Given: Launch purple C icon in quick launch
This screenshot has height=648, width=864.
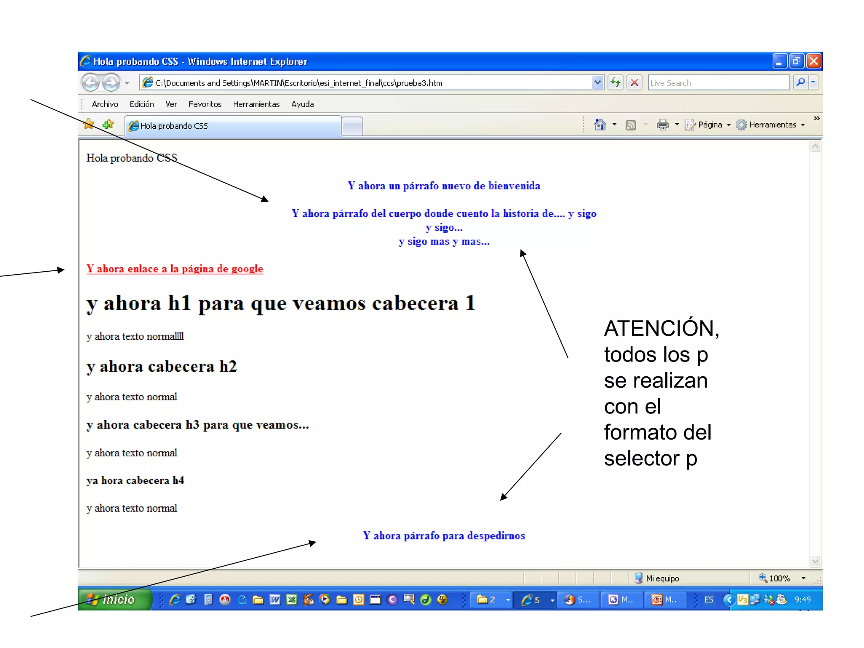Looking at the screenshot, I should click(x=392, y=599).
